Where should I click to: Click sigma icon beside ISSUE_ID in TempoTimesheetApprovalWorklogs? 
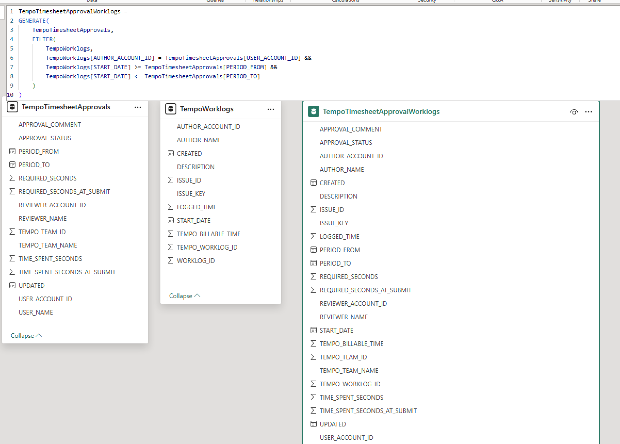(314, 209)
